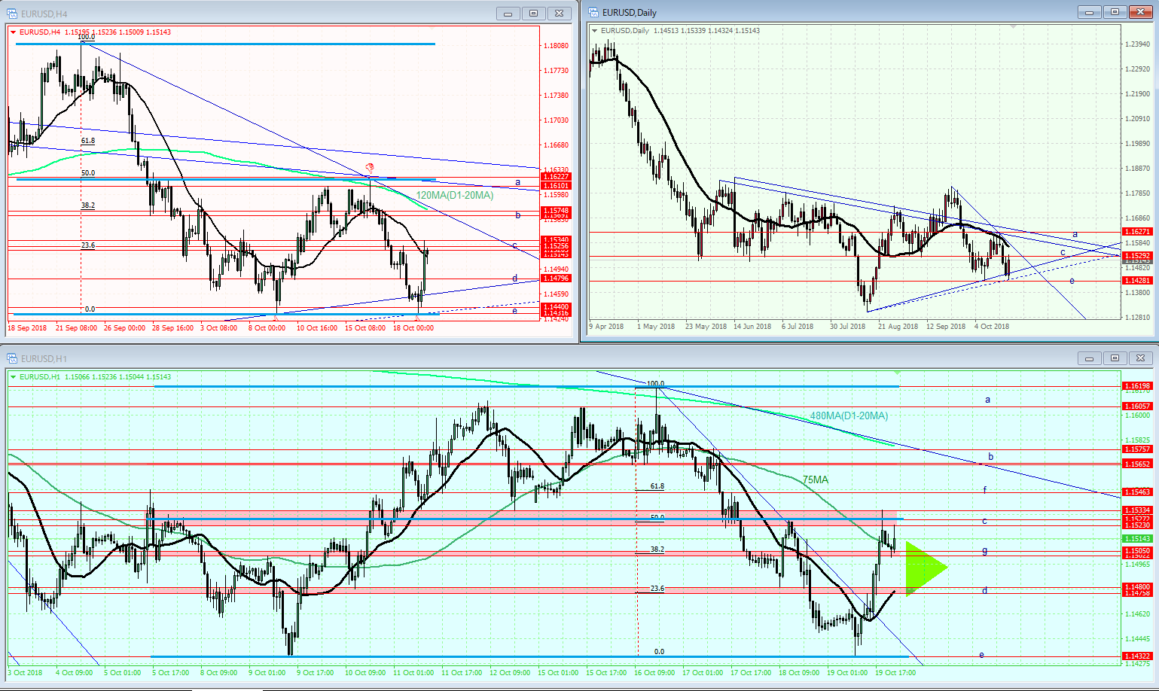The width and height of the screenshot is (1159, 691).
Task: Minimize the EURUSD,H1 chart window
Action: [1089, 358]
